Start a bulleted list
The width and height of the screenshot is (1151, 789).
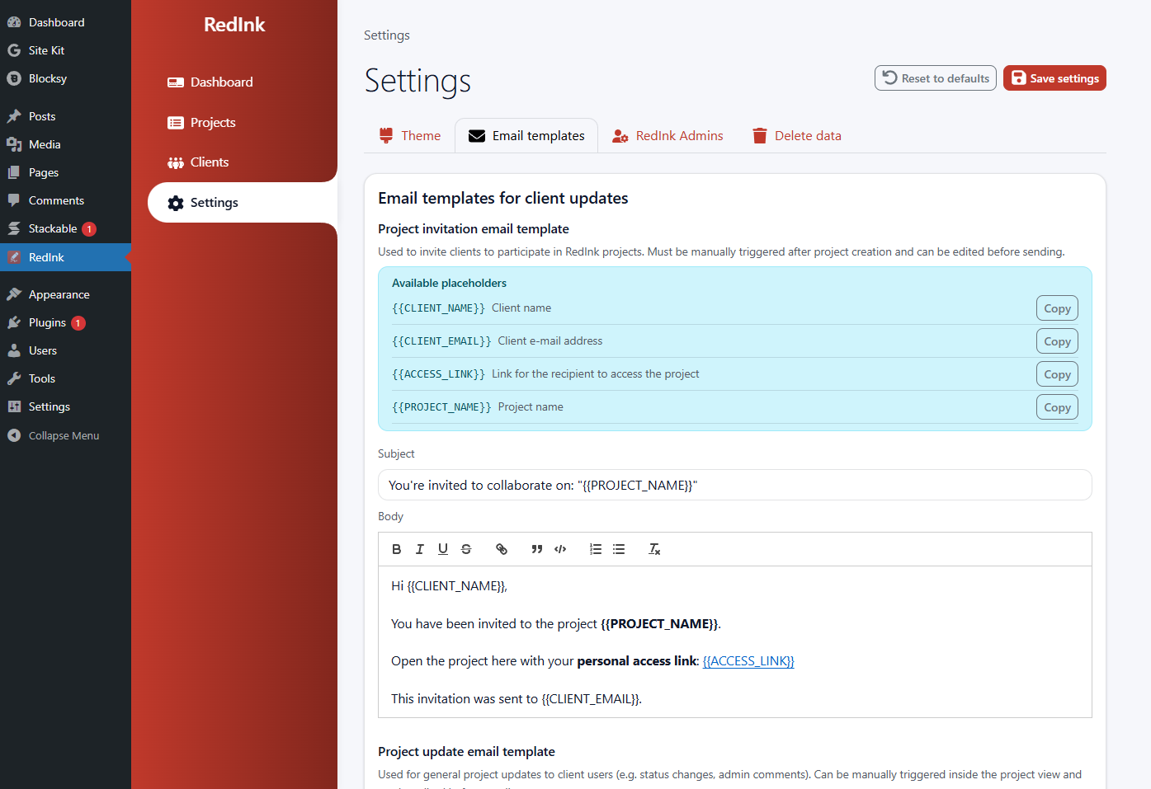point(619,549)
